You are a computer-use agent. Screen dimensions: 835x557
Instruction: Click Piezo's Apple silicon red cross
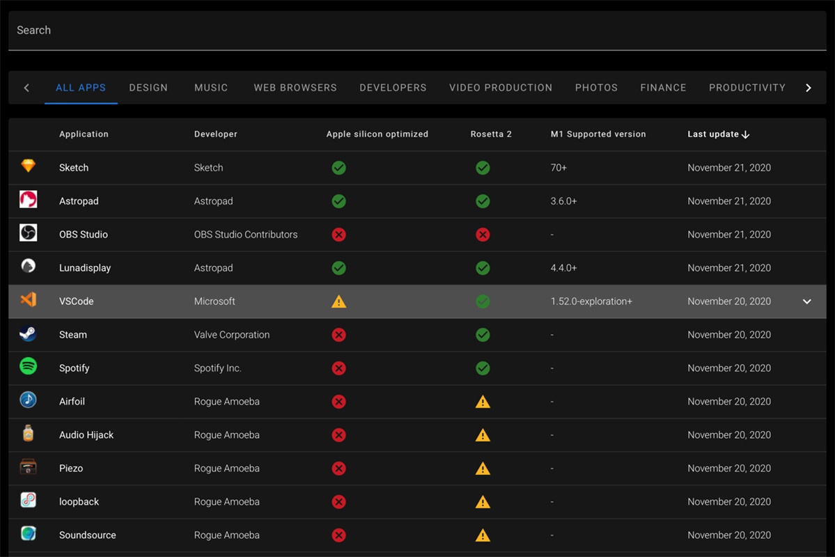[x=338, y=469]
